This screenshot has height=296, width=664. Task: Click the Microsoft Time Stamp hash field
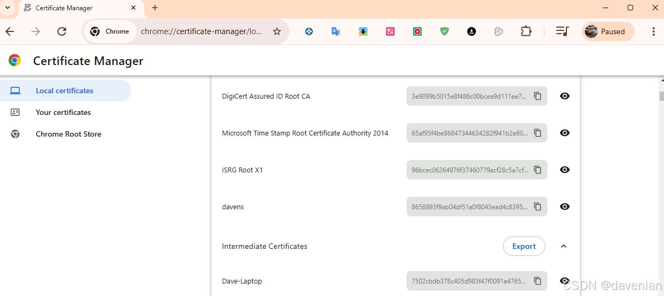point(477,133)
